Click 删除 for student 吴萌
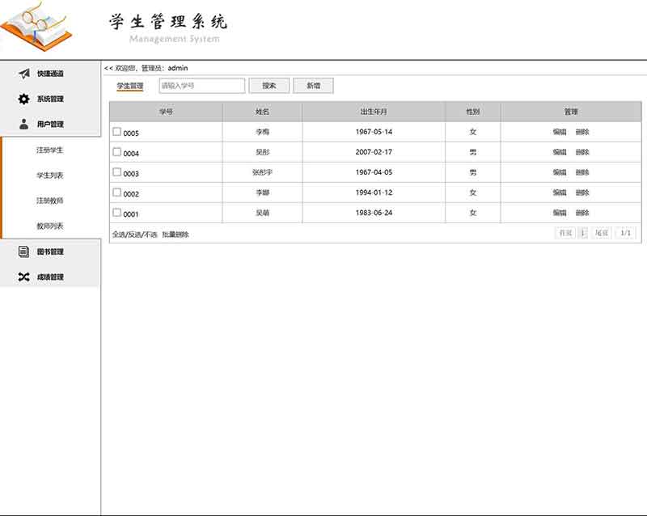Screen dimensions: 647x516 pos(582,213)
